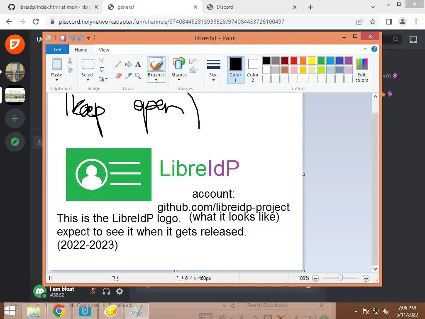Open the File menu in Paint
The width and height of the screenshot is (425, 319).
57,49
